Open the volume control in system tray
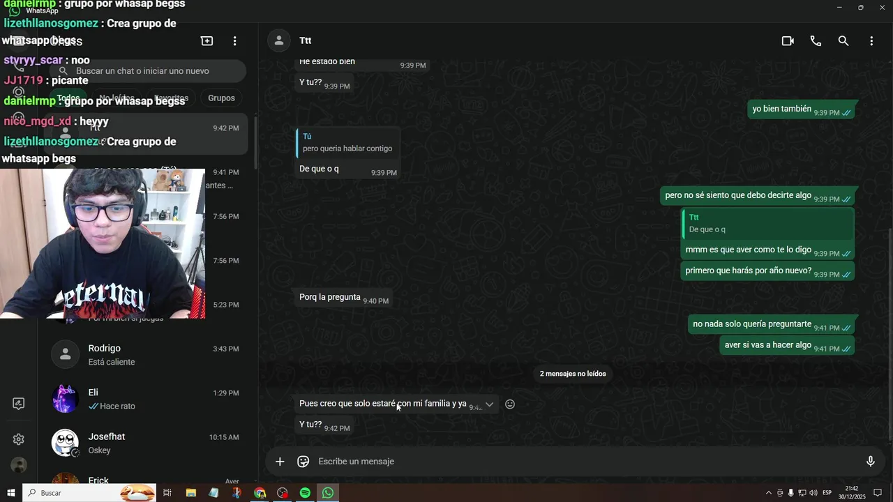This screenshot has width=893, height=502. pos(813,493)
